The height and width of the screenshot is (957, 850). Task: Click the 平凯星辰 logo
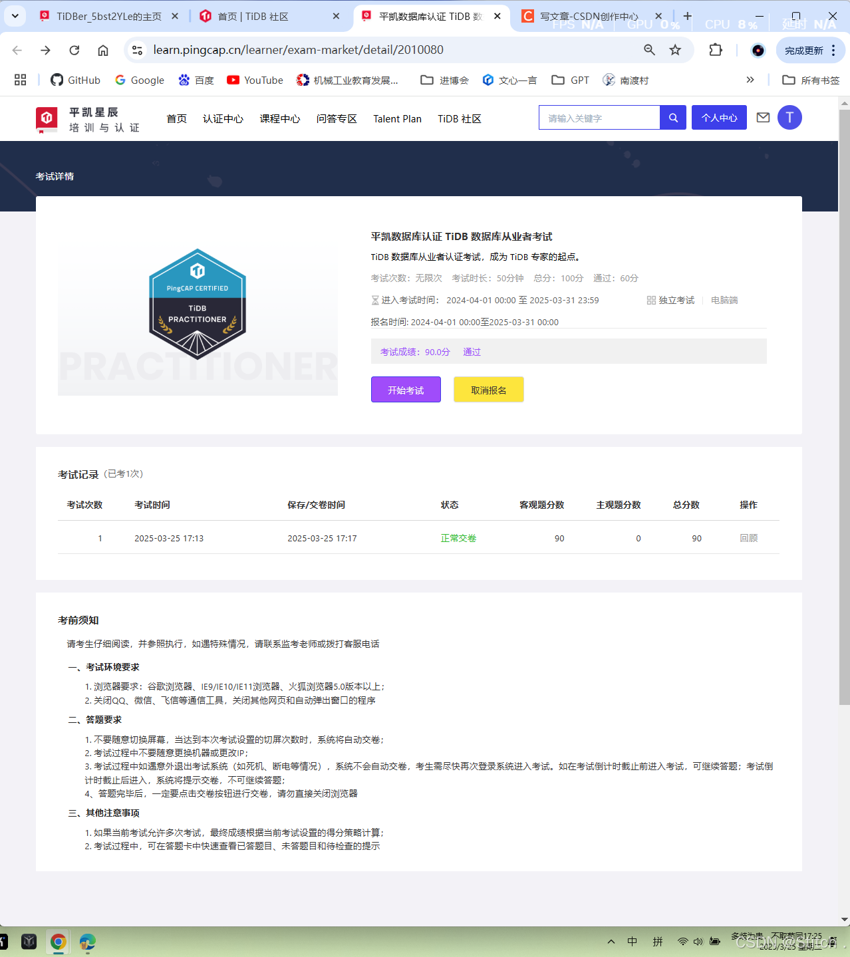click(88, 119)
